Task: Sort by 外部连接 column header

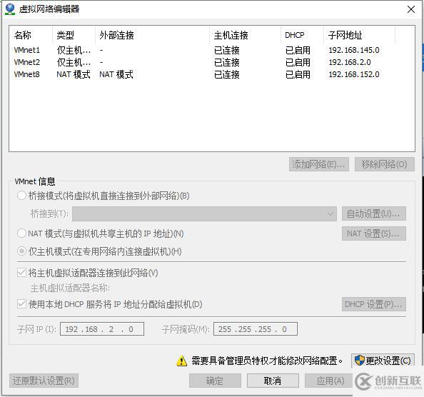Action: click(153, 35)
